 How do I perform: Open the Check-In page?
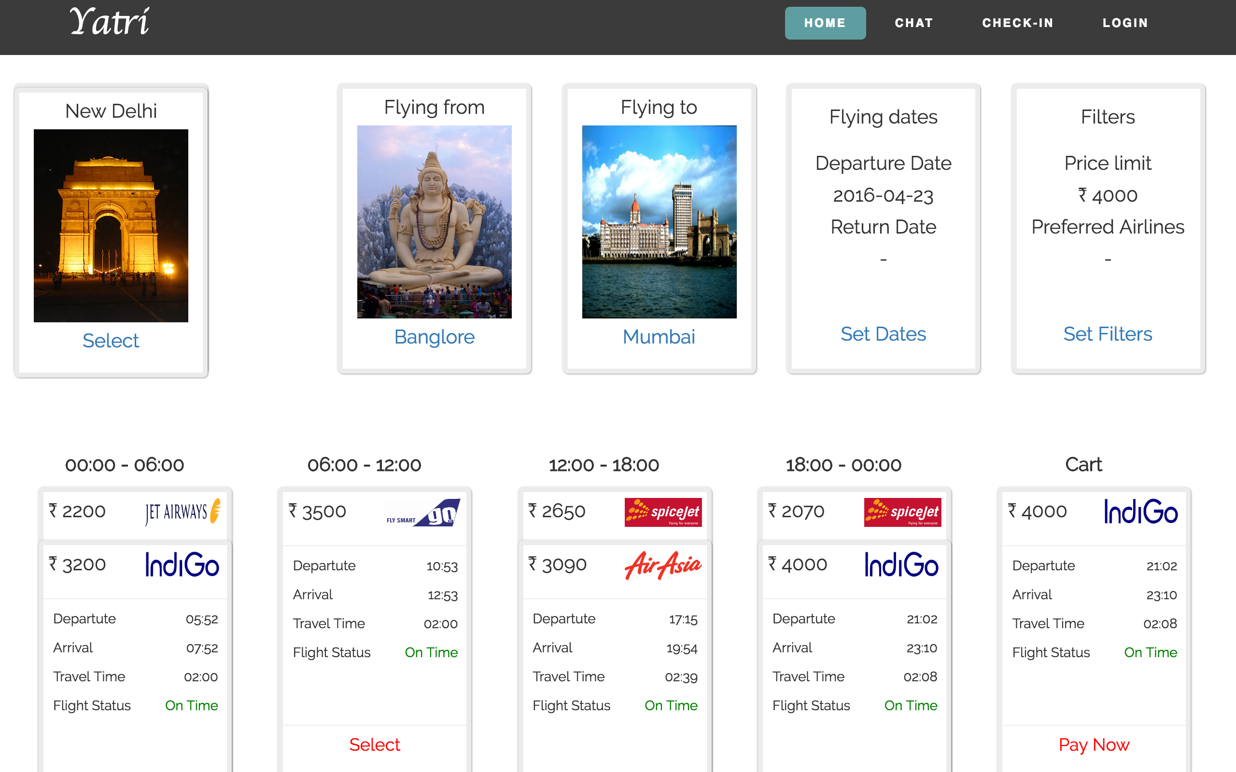click(x=1017, y=23)
